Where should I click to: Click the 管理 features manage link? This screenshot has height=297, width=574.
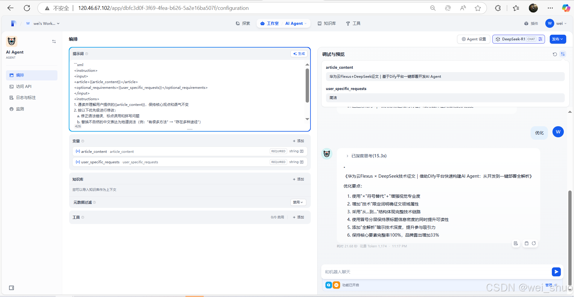pos(551,285)
